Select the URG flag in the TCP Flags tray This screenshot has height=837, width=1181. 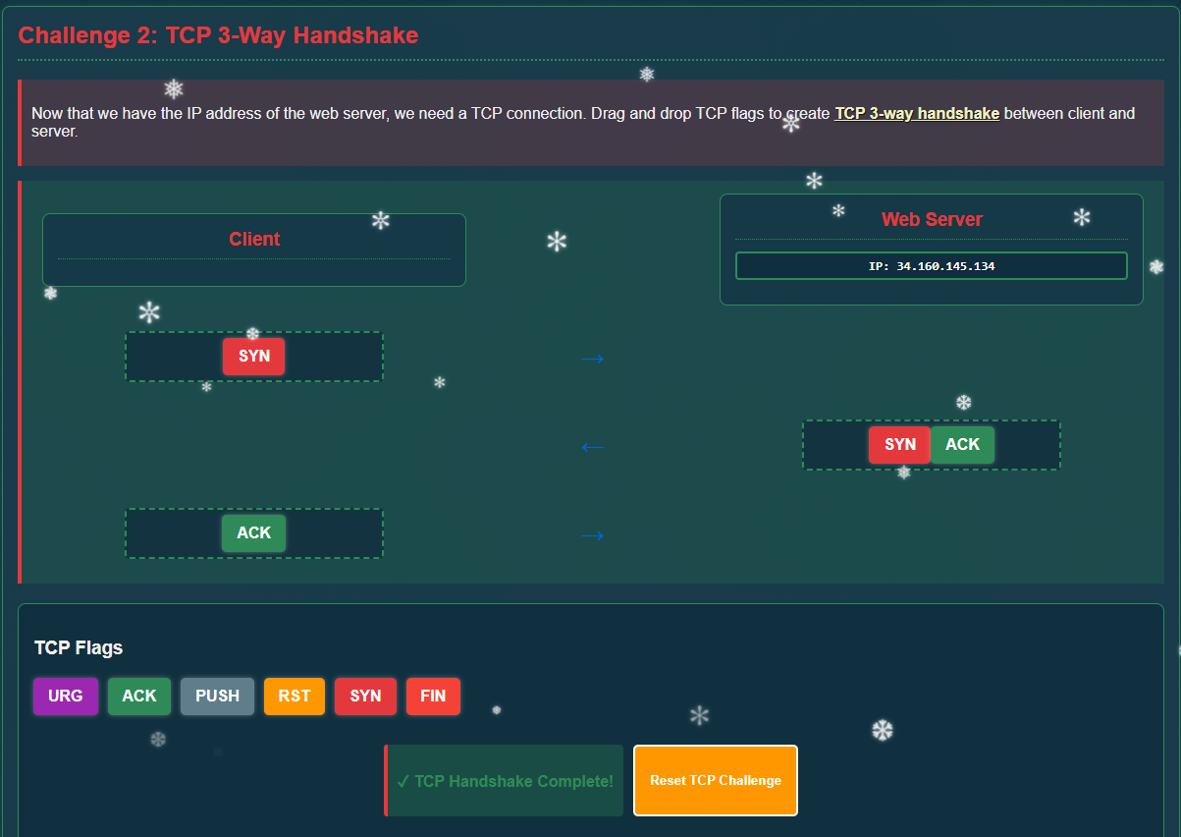(x=65, y=696)
